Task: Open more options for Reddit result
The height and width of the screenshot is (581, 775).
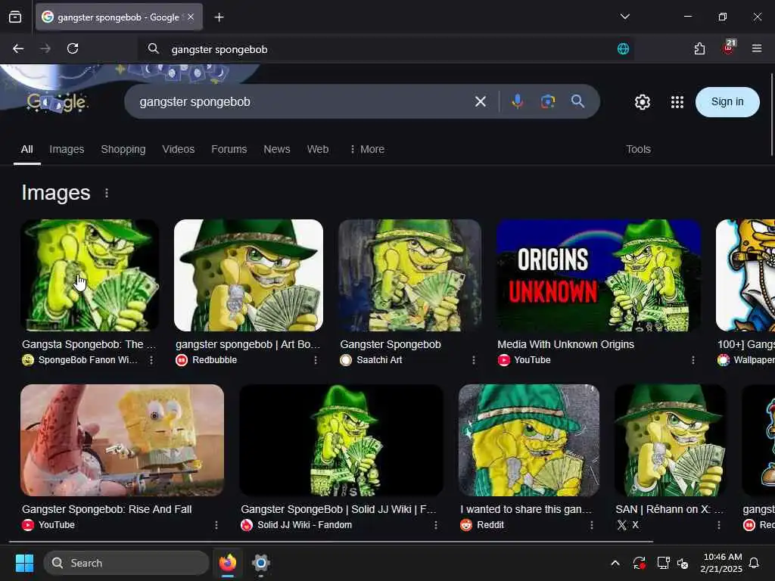Action: coord(592,525)
